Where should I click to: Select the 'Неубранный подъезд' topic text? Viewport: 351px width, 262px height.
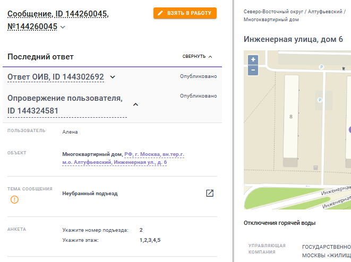click(90, 194)
